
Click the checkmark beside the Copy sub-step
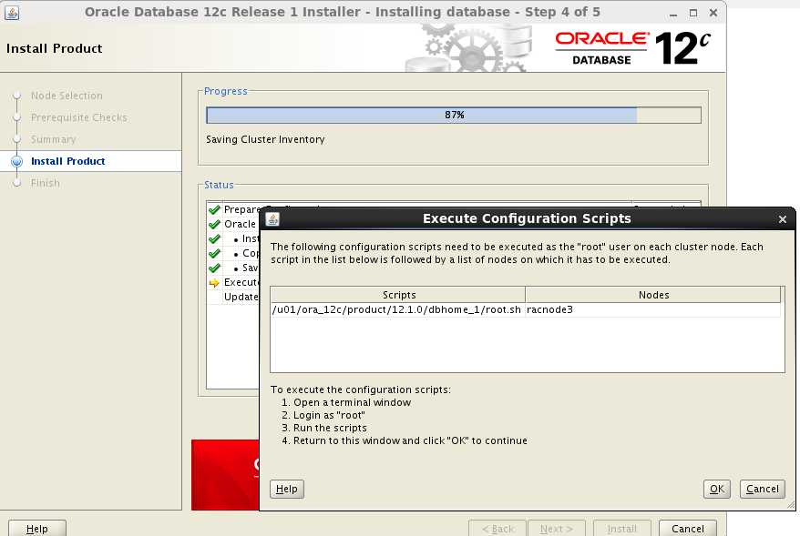(x=214, y=253)
